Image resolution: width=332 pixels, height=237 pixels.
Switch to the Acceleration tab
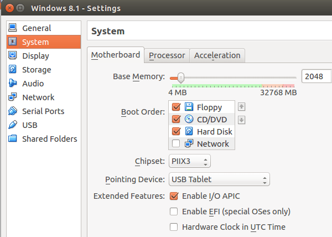pos(217,55)
